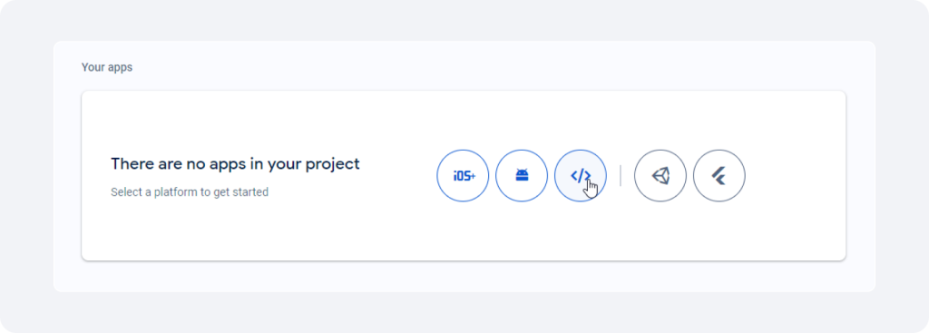Click the Android robot head glyph
The image size is (929, 333).
pos(522,175)
